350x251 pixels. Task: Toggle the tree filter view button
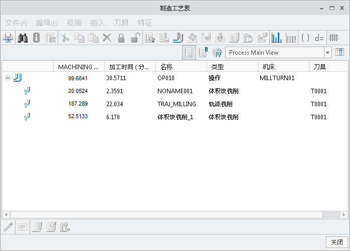coord(217,52)
